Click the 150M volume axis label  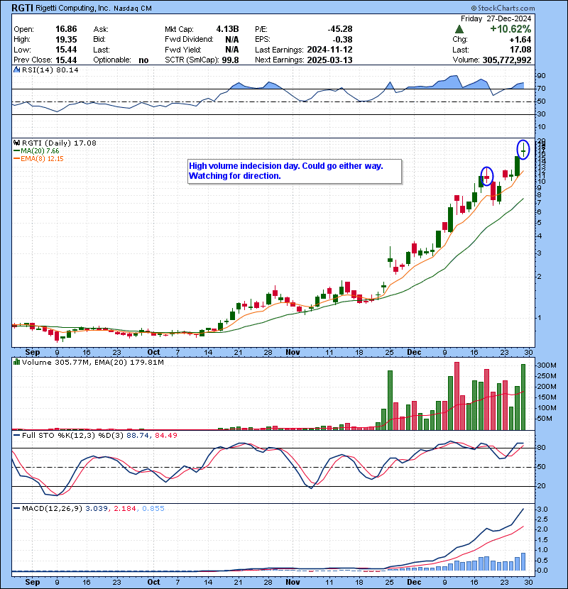point(547,397)
